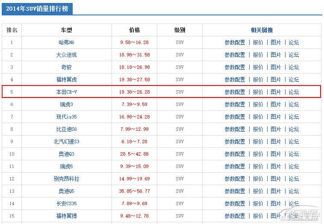
Task: Click the 相关链接 column header
Action: [262, 30]
